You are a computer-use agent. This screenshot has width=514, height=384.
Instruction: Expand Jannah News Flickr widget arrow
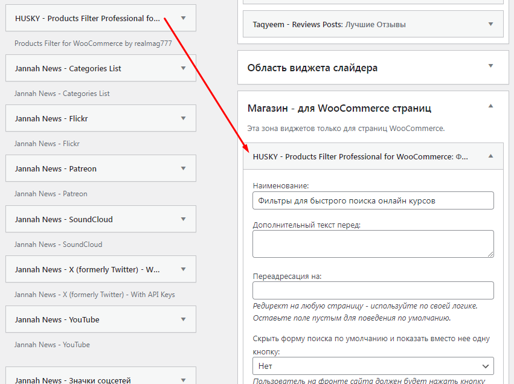[x=184, y=118]
